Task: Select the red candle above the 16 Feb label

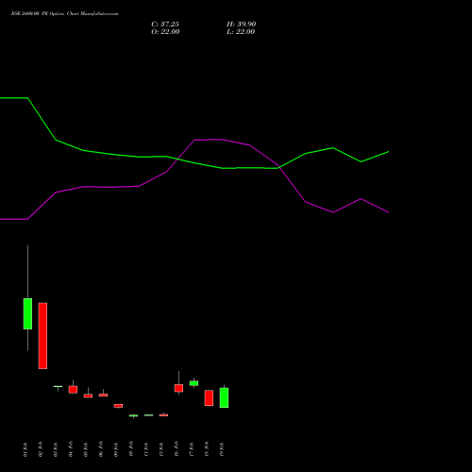Action: point(178,388)
